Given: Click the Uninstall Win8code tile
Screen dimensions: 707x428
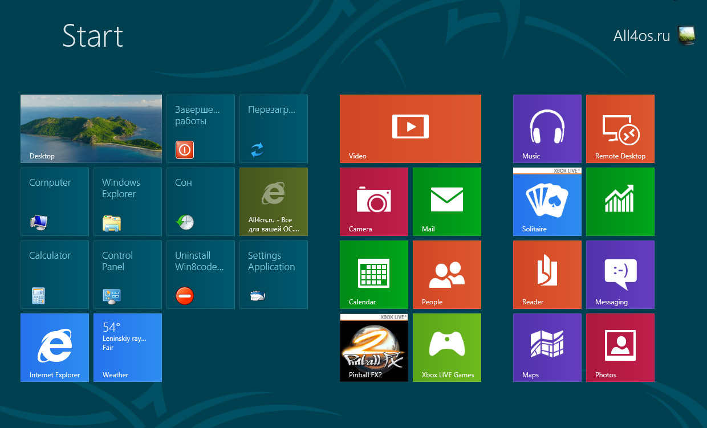Looking at the screenshot, I should coord(201,275).
